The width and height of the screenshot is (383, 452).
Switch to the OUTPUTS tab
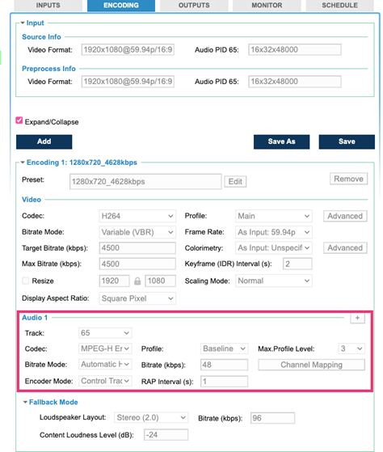click(194, 5)
